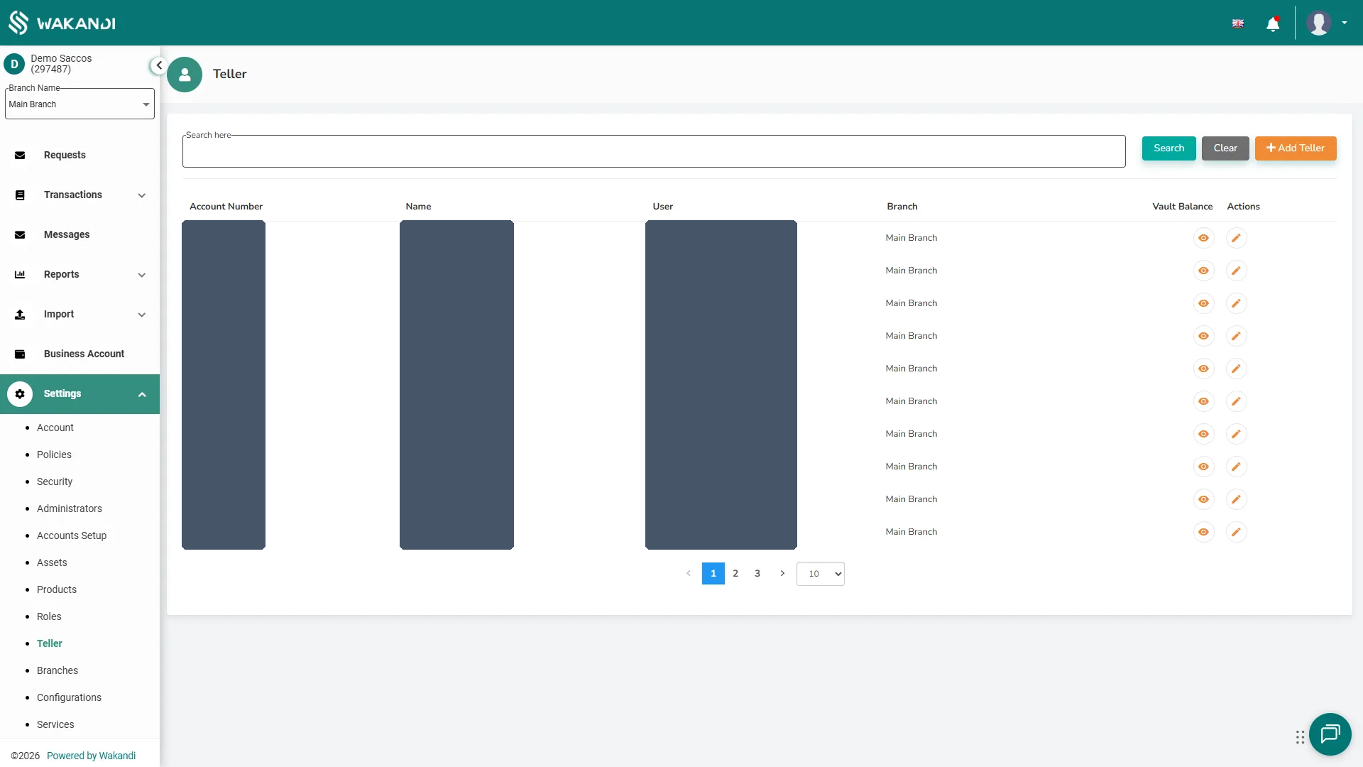1363x767 pixels.
Task: View vault balance of ninth row
Action: 1203,499
